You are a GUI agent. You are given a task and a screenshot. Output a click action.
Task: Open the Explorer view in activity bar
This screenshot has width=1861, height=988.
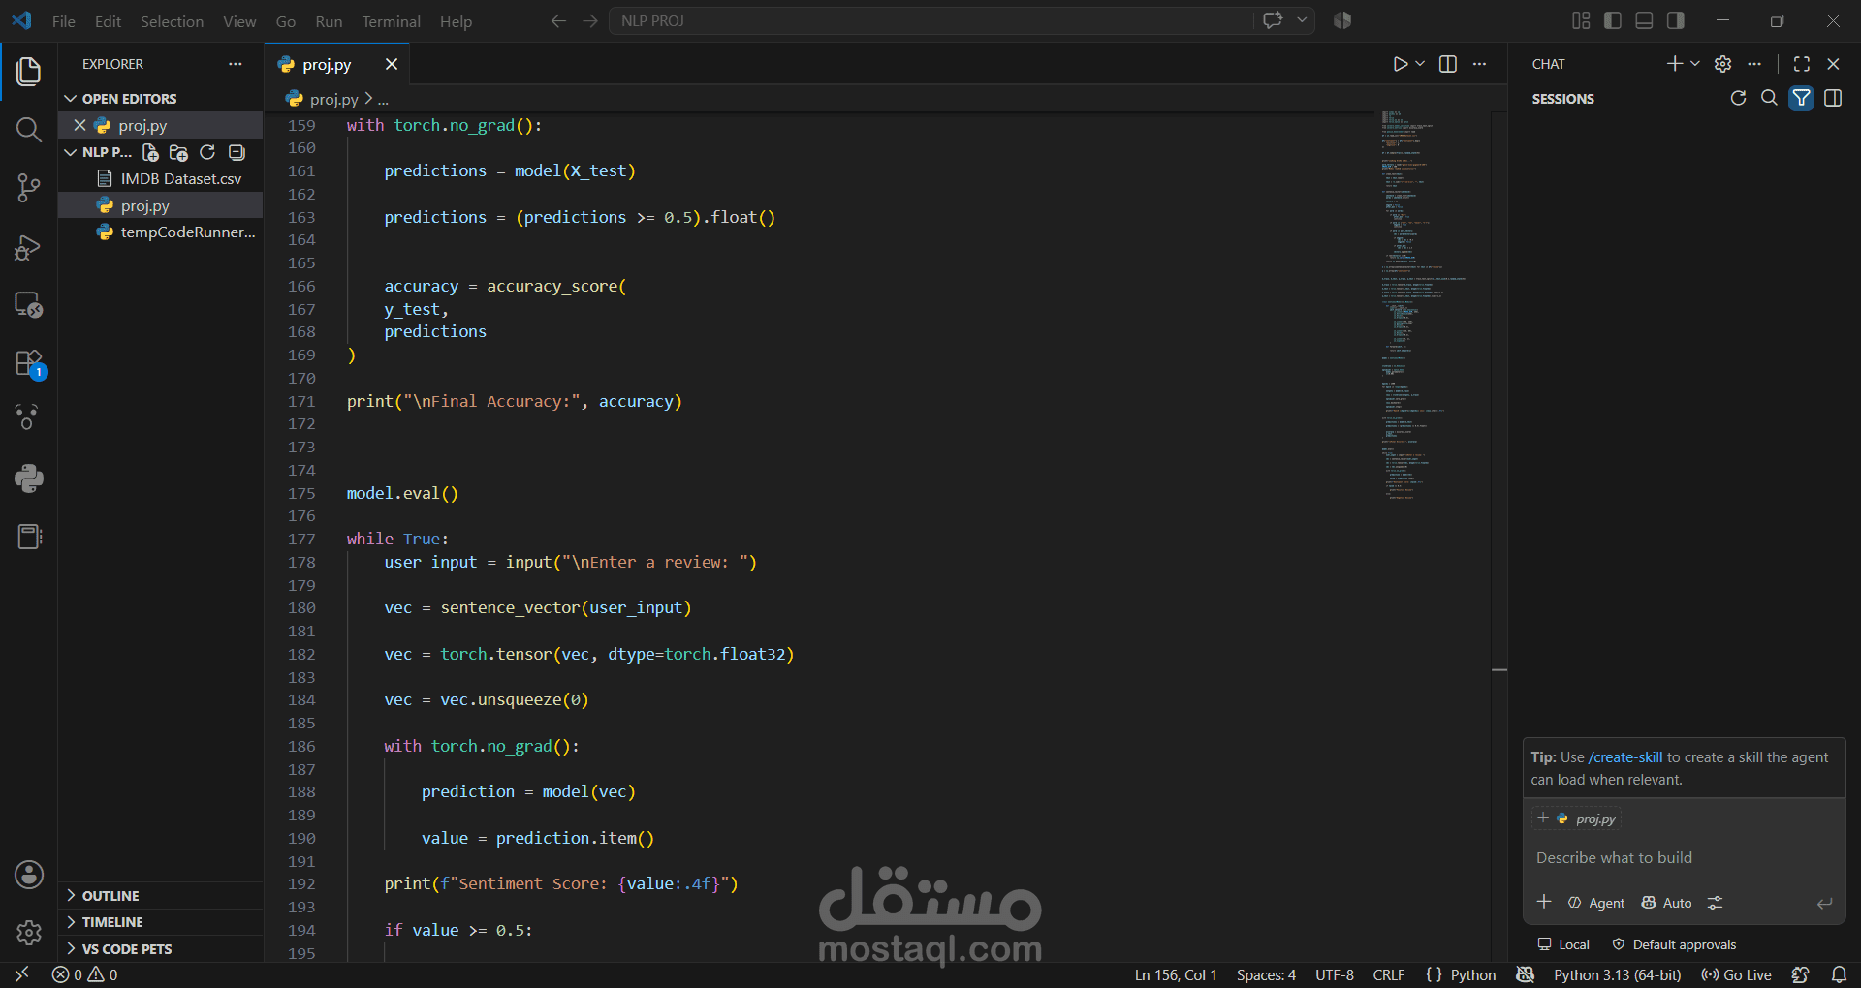coord(29,72)
